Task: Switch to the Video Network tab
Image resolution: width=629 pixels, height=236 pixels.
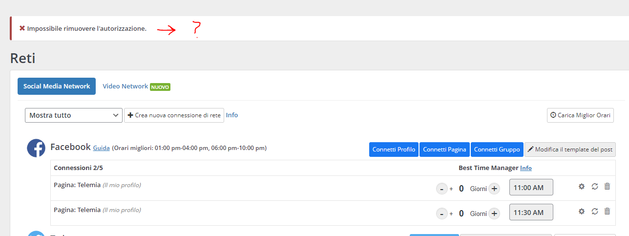Action: (125, 86)
